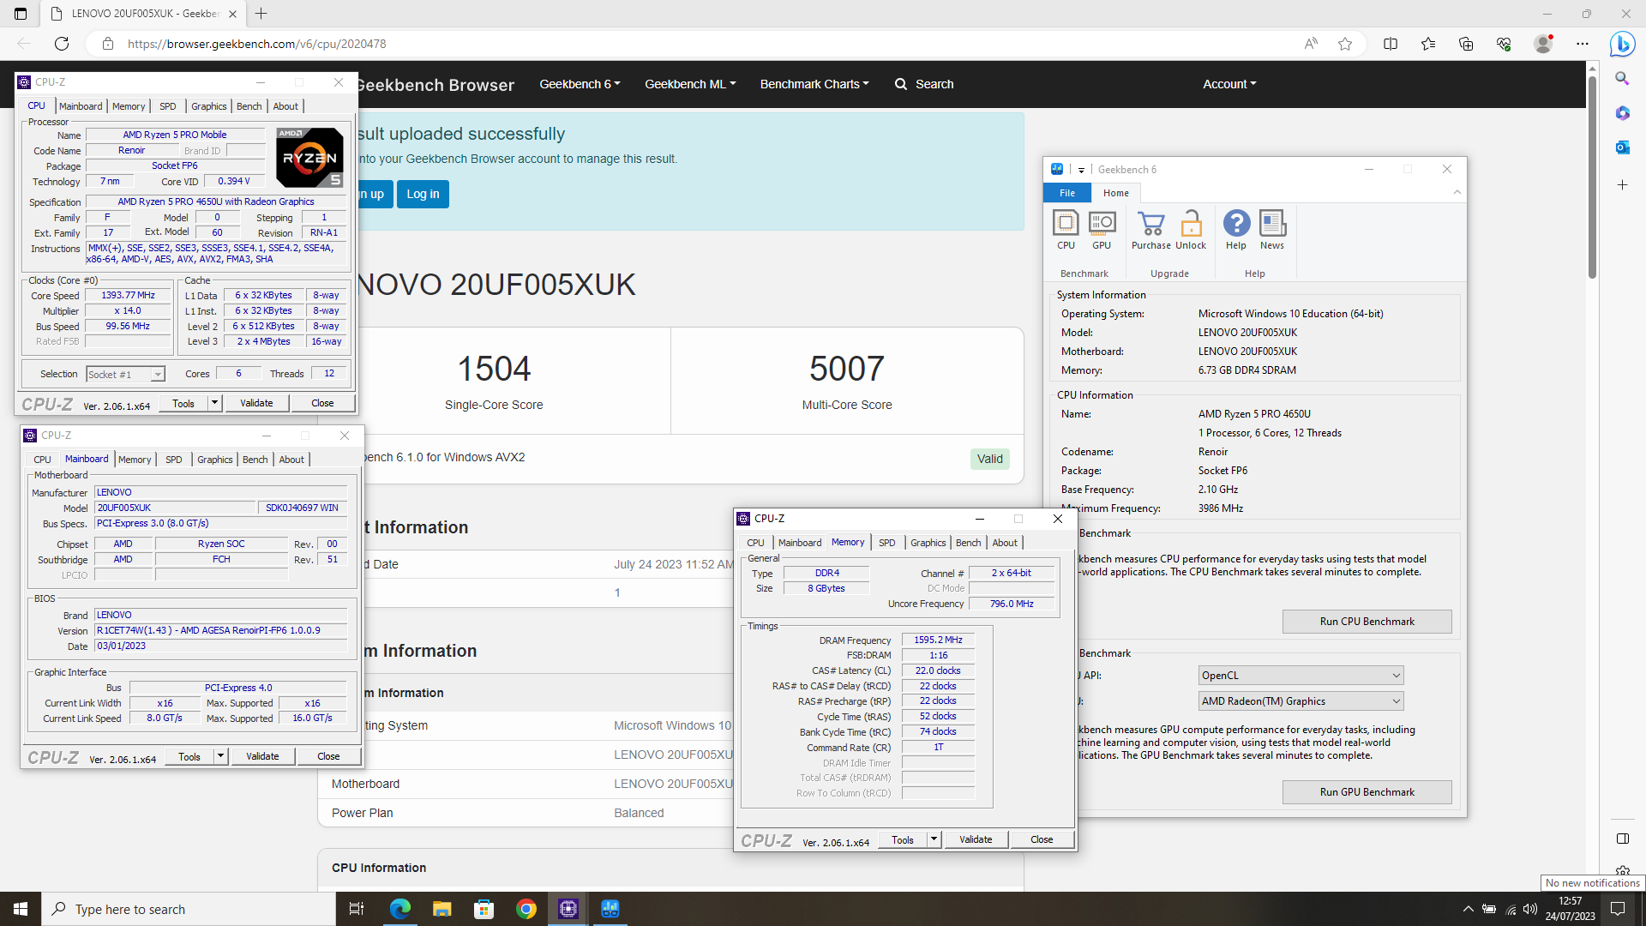Click the Valid result badge

click(989, 459)
